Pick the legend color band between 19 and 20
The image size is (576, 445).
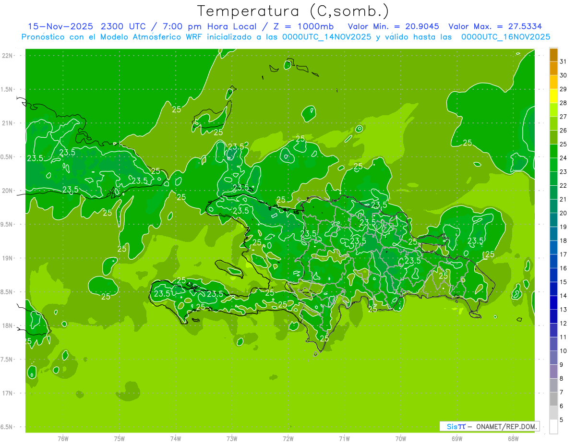[x=553, y=220]
